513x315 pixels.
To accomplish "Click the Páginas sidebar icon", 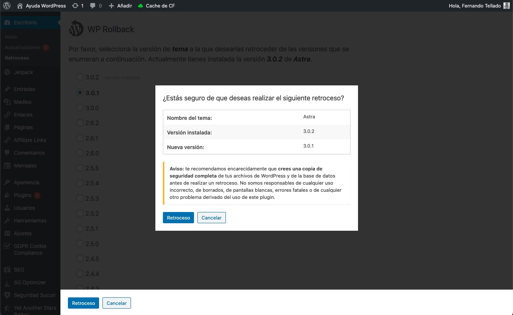I will click(x=7, y=127).
